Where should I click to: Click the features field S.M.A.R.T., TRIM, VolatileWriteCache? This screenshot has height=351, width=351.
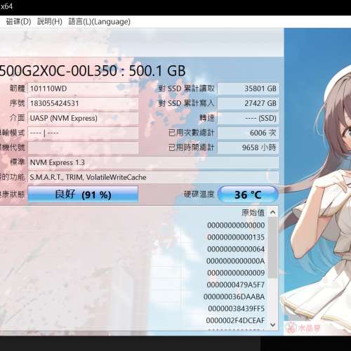[x=153, y=177]
